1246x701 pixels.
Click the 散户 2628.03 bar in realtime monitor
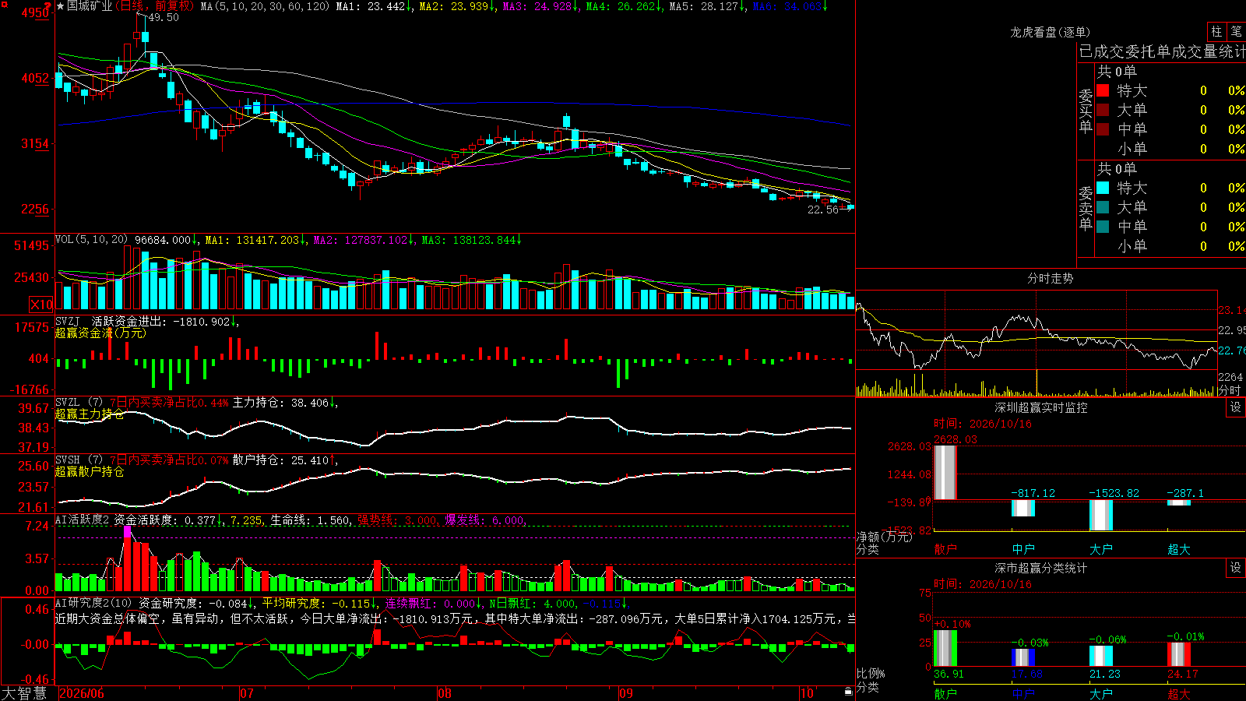coord(945,473)
